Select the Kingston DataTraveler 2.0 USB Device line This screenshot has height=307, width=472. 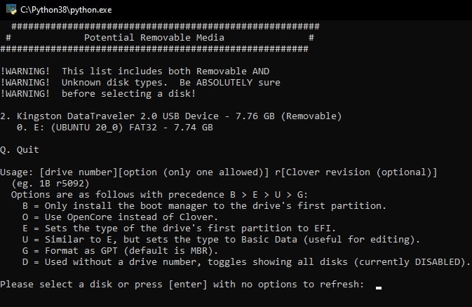pyautogui.click(x=171, y=116)
